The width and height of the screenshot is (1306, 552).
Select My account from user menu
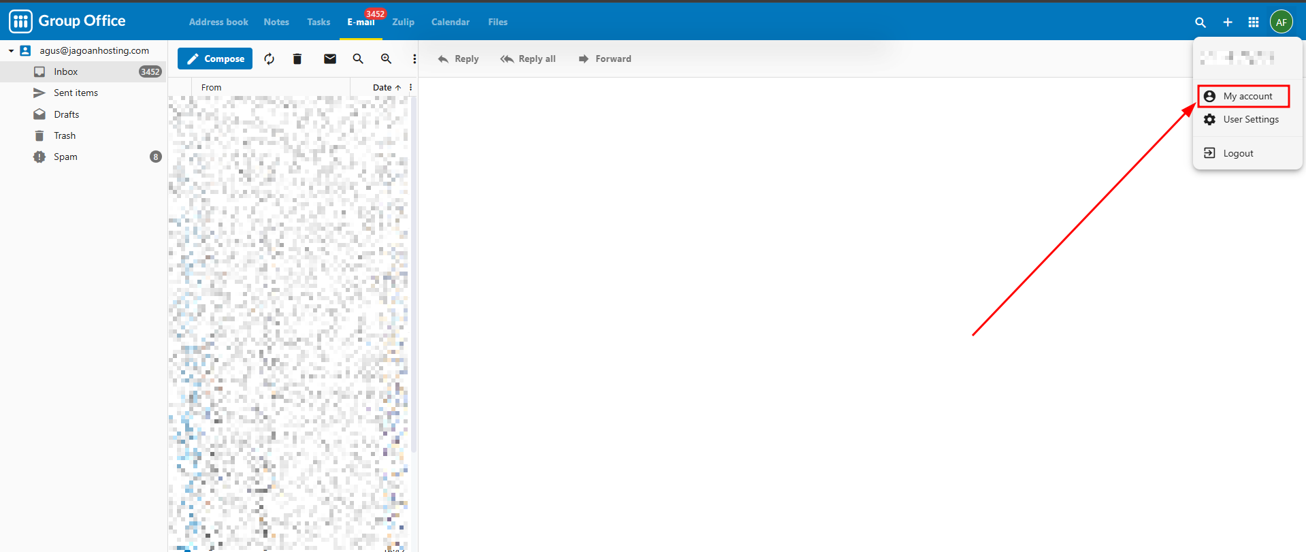(1247, 97)
